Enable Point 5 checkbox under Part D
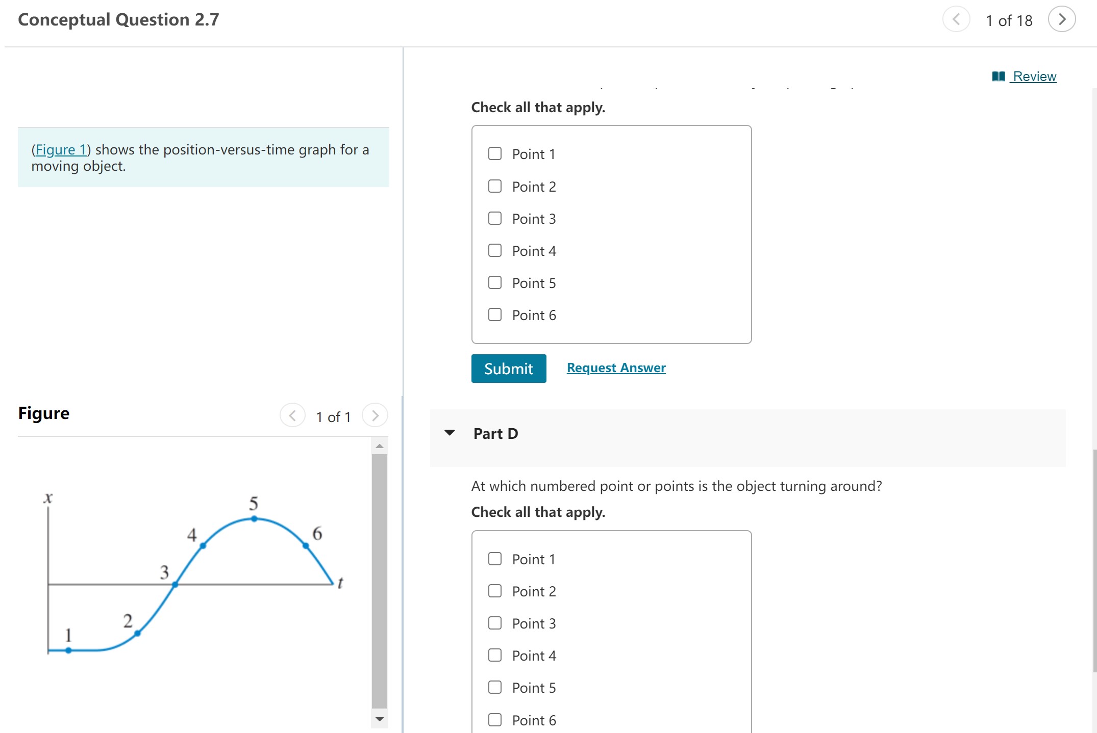Screen dimensions: 1097x733 [494, 687]
